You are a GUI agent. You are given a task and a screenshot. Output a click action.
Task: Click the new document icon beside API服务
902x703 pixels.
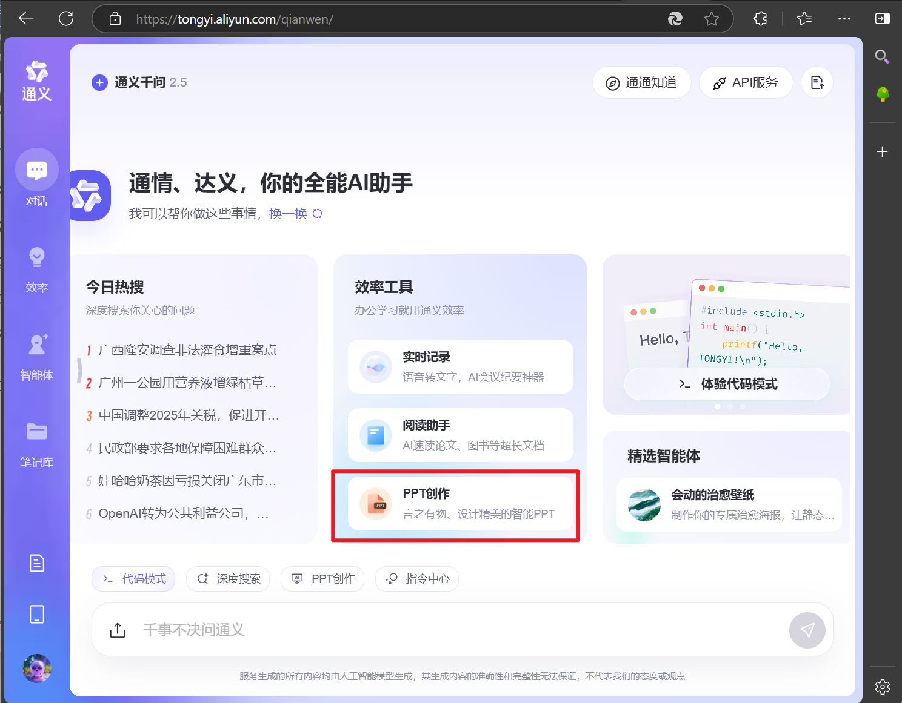(817, 82)
